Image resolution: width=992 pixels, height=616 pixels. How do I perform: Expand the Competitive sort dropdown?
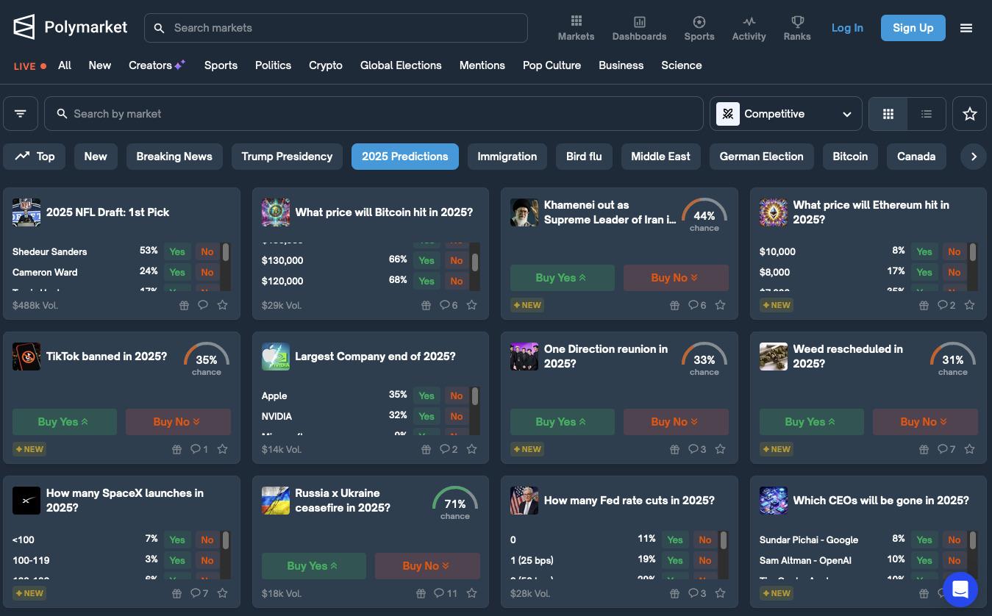click(x=785, y=114)
